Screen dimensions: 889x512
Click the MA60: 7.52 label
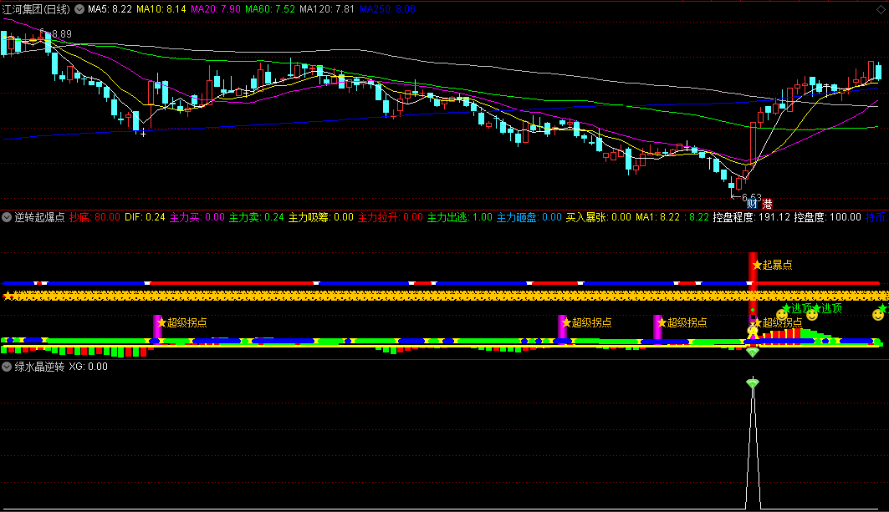[270, 9]
